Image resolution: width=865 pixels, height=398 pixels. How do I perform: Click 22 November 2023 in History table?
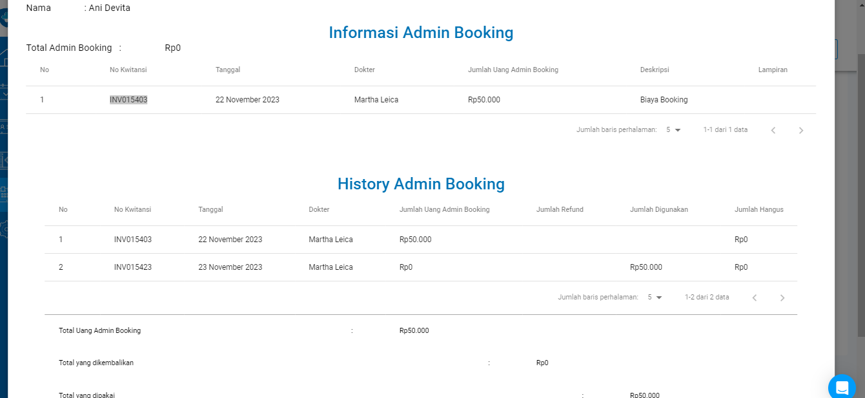pos(230,240)
